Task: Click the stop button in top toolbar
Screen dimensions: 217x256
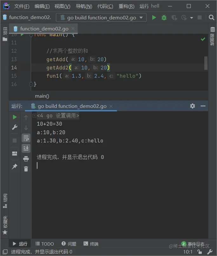Action: click(200, 17)
